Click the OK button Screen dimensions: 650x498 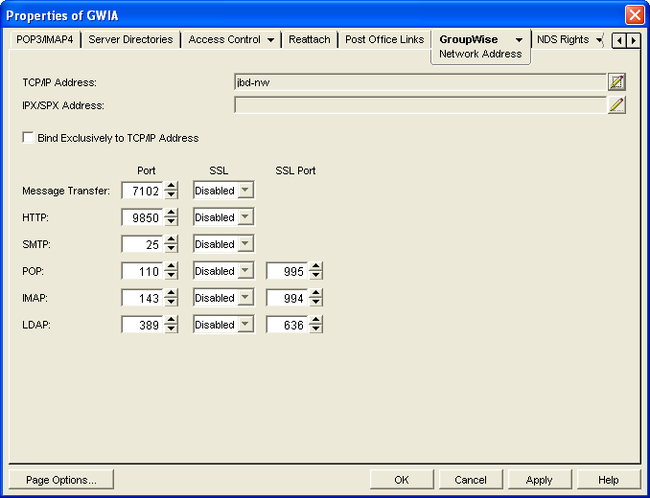[402, 480]
